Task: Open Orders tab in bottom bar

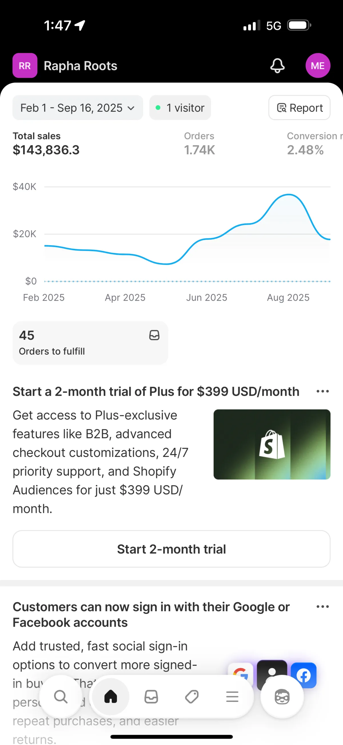Action: (151, 697)
